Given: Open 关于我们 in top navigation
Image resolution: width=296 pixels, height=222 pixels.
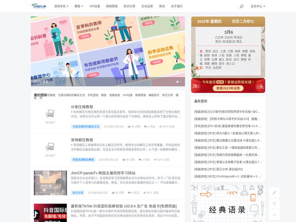Looking at the screenshot, I should point(177,6).
